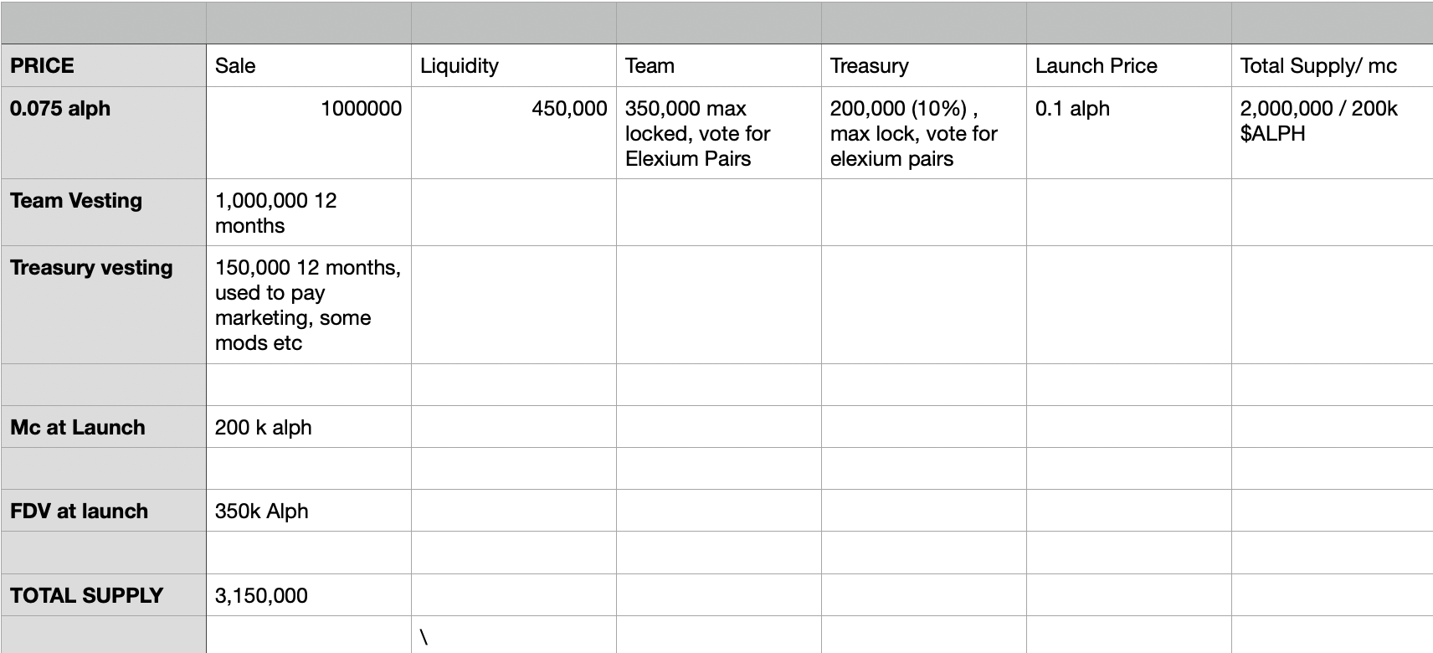Viewport: 1433px width, 653px height.
Task: Click the 1,000,000 12 months cell
Action: [308, 212]
